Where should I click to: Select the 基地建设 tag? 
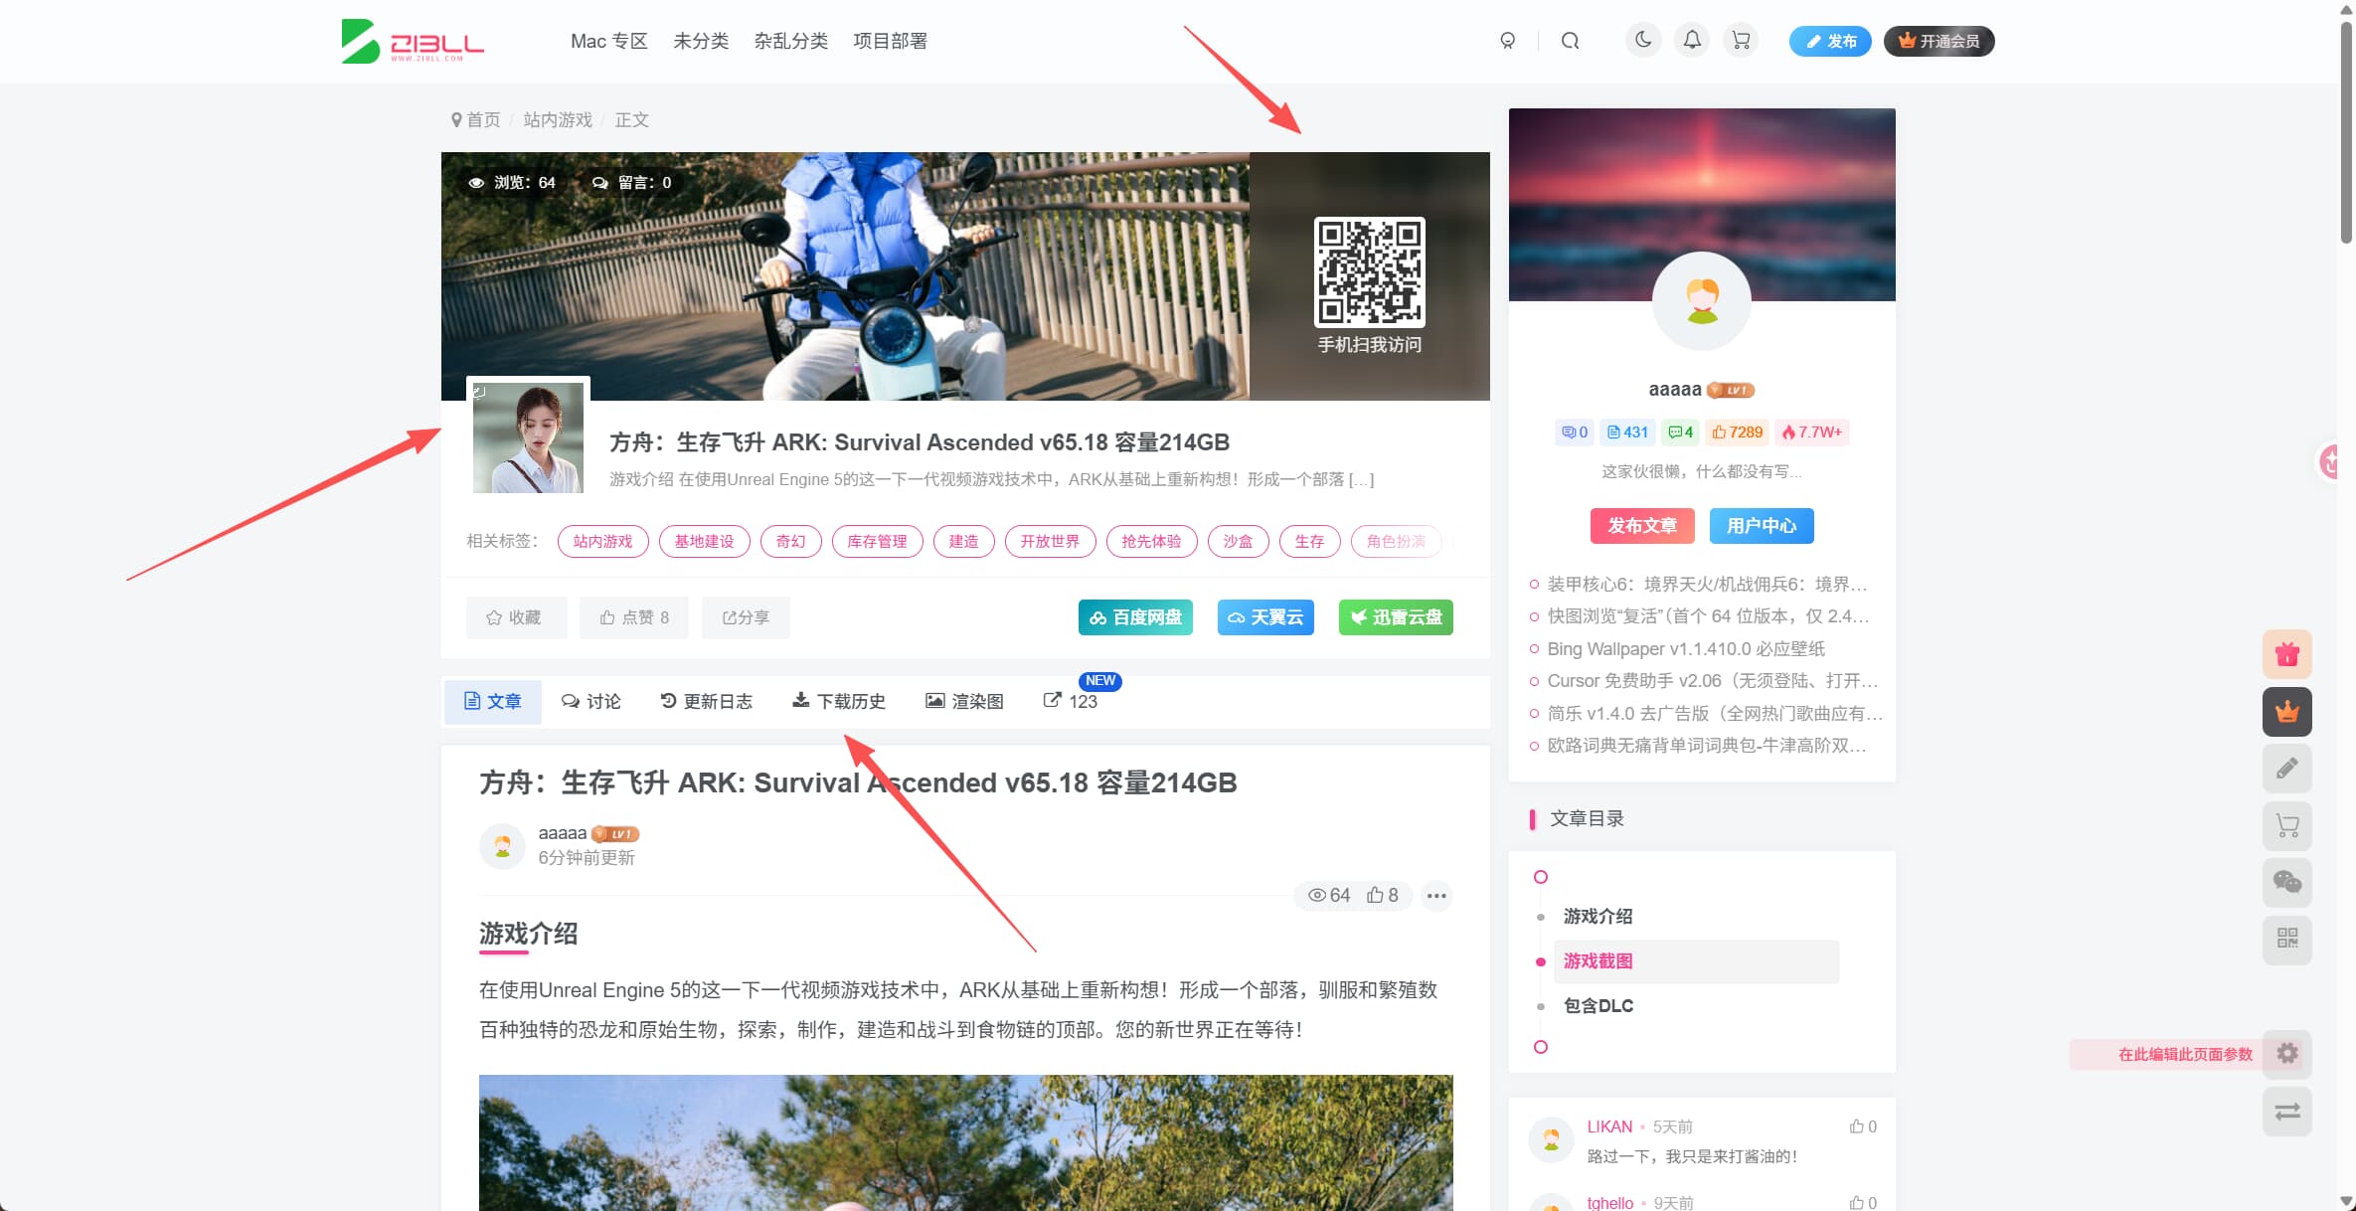click(705, 542)
